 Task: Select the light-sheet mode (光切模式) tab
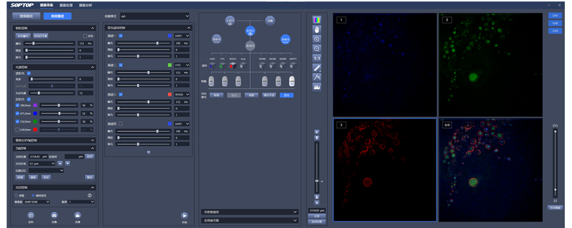[57, 16]
